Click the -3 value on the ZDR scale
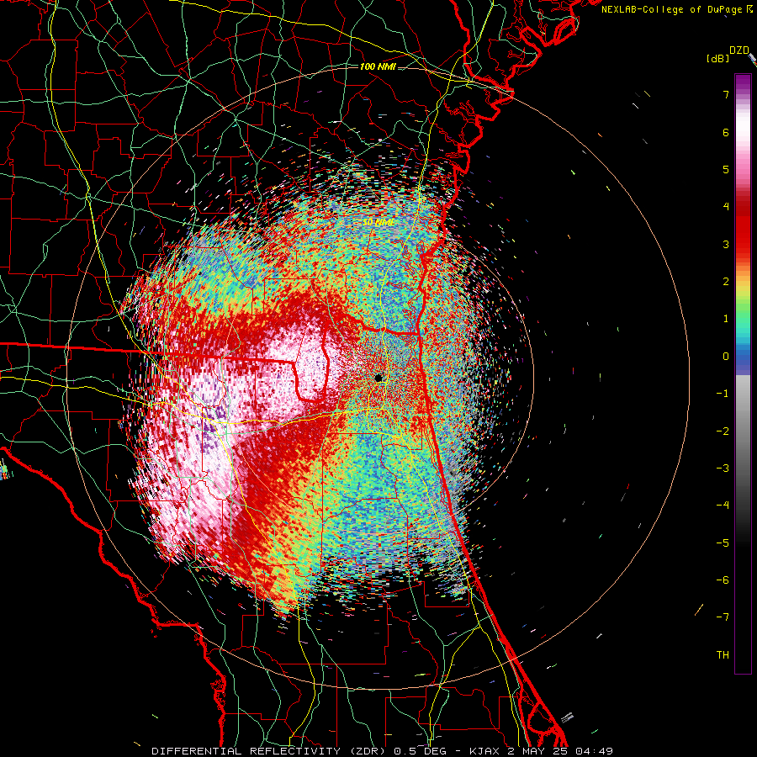This screenshot has width=757, height=757. tap(723, 468)
